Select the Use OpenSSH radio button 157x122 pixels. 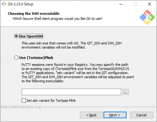pyautogui.click(x=16, y=36)
